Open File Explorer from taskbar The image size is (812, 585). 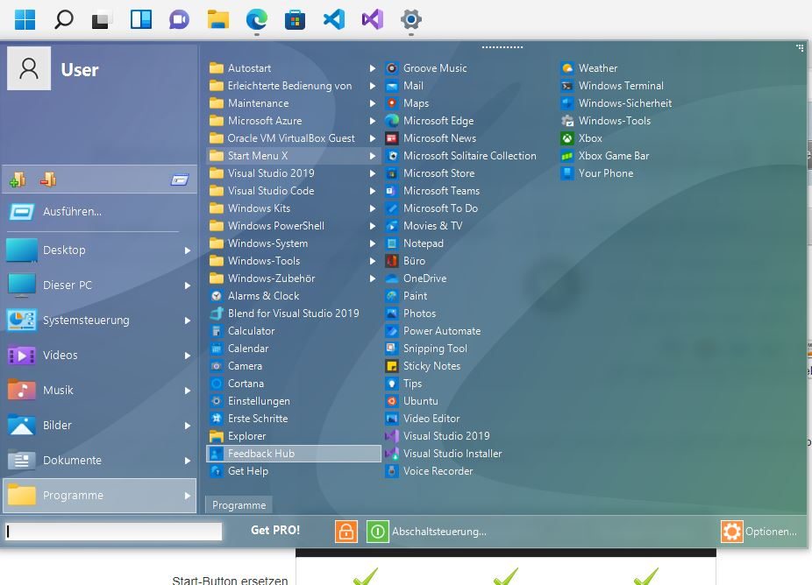pyautogui.click(x=218, y=19)
